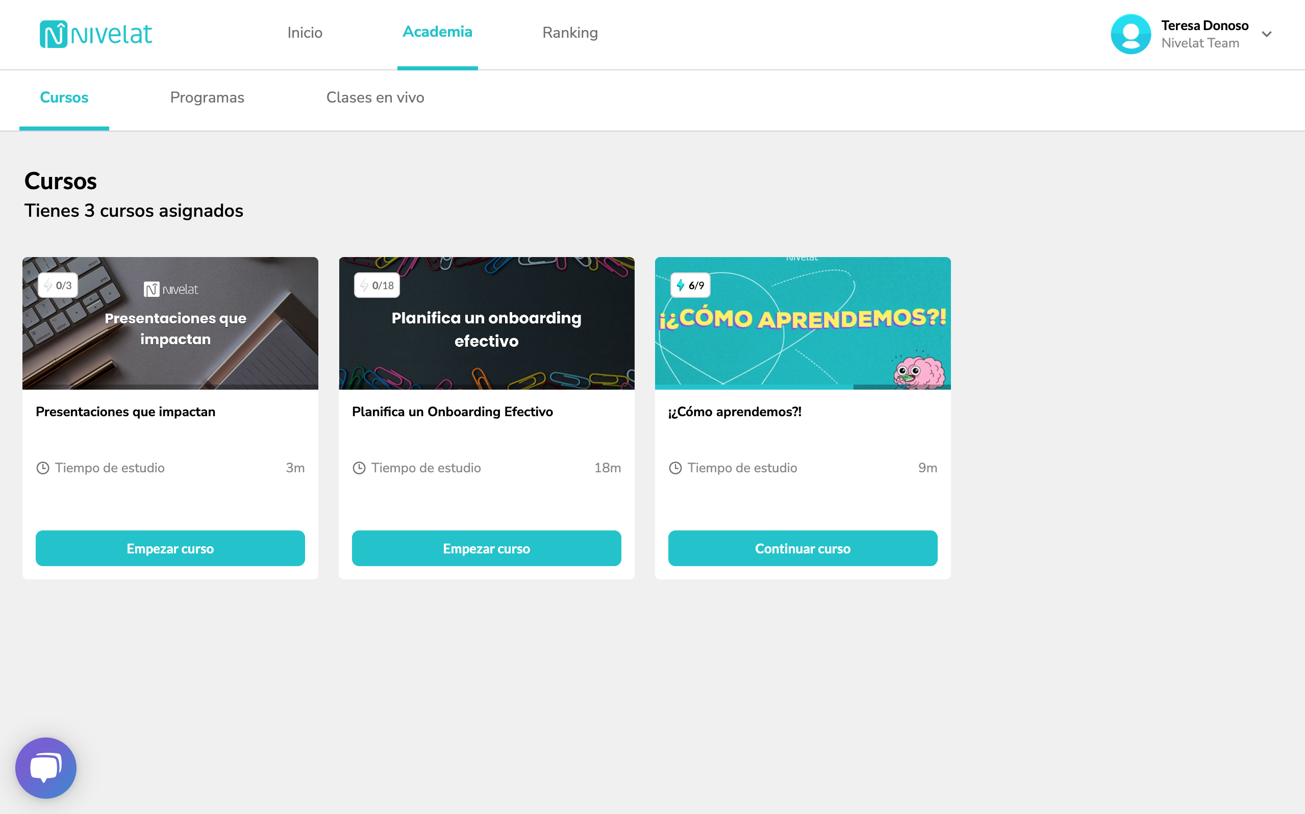Click Continuar curso on ¡¿Cómo aprendemos?! card
Image resolution: width=1305 pixels, height=814 pixels.
(x=802, y=548)
